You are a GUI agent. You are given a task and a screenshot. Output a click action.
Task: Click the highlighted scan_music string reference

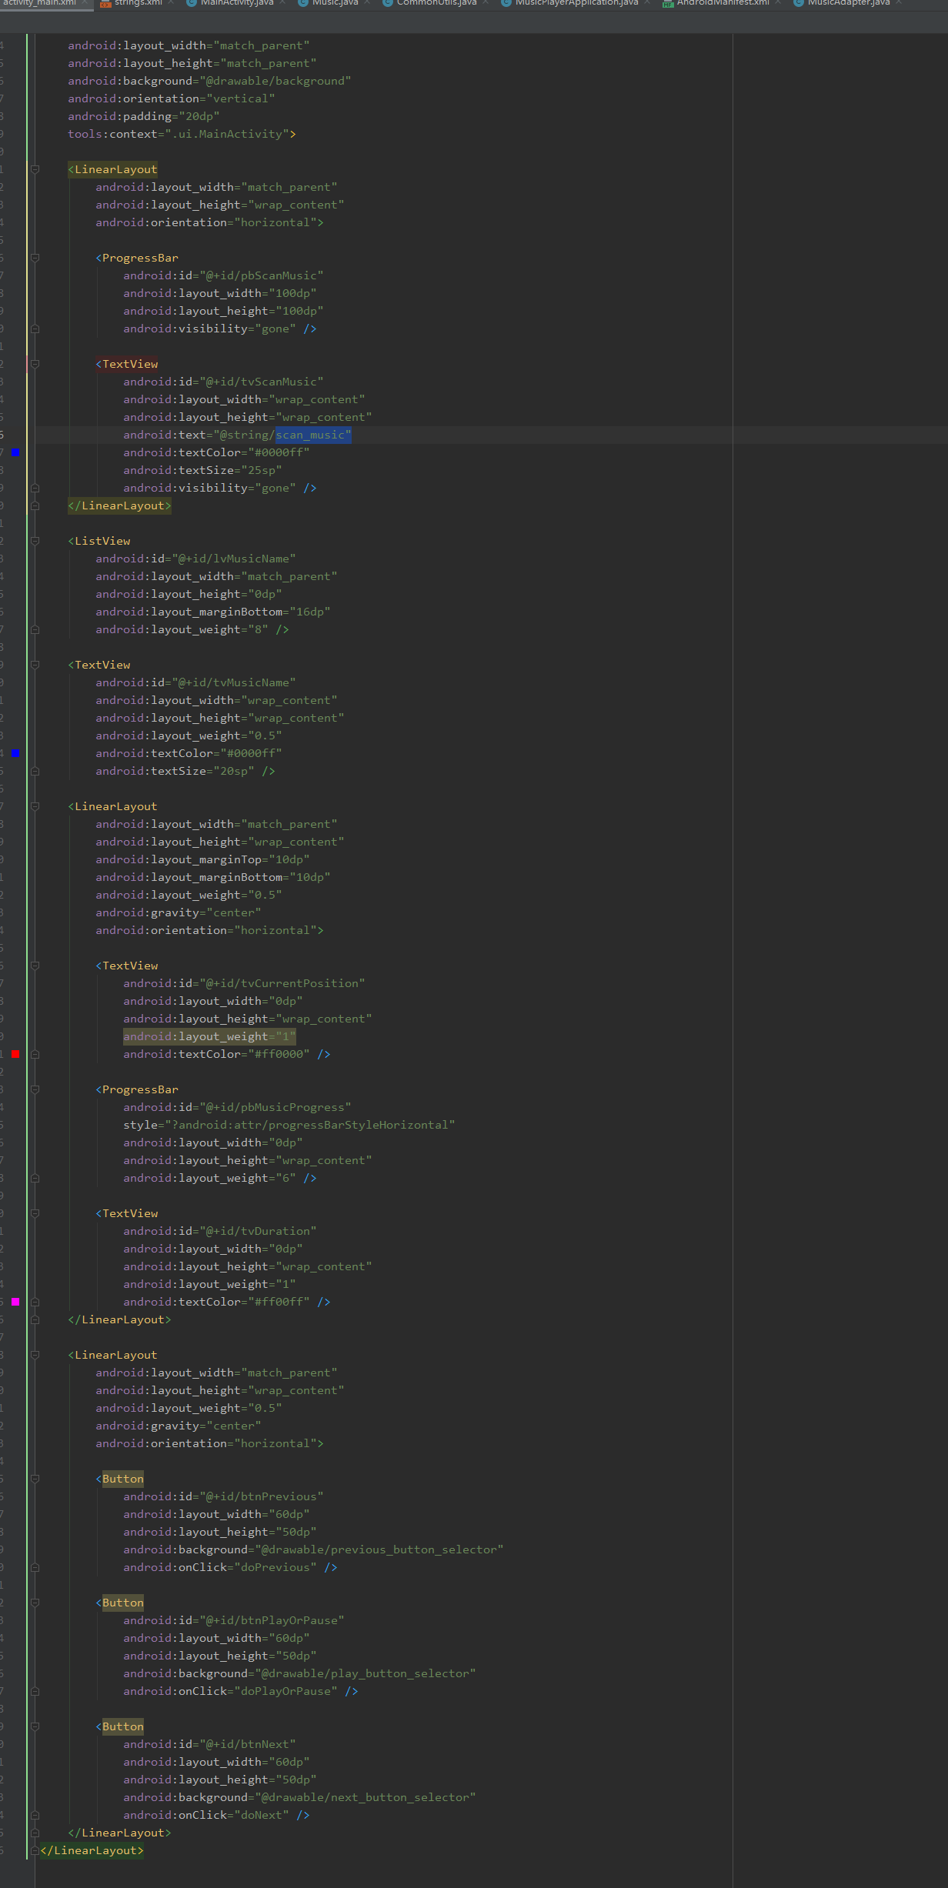[x=313, y=435]
